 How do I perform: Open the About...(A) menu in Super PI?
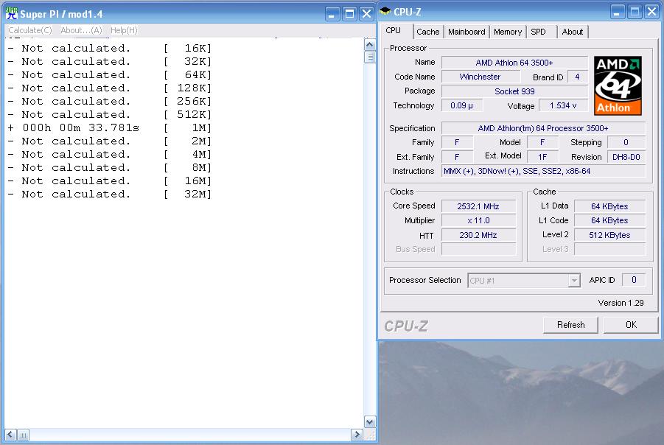(x=81, y=30)
